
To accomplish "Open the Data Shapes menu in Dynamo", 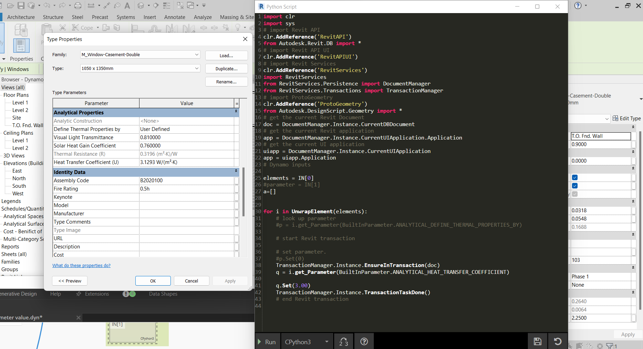I will click(163, 294).
